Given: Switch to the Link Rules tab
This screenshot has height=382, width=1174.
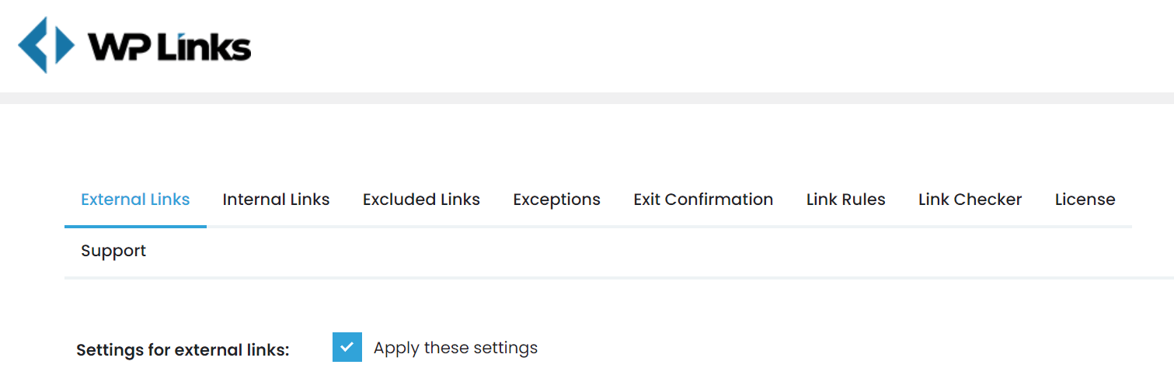Looking at the screenshot, I should point(845,200).
